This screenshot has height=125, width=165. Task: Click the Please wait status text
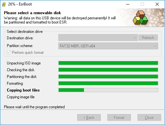click(x=34, y=107)
